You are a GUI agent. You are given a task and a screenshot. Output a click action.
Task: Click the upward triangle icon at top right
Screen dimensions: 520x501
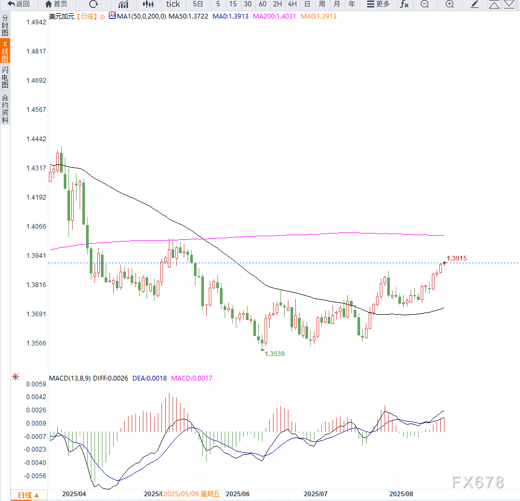click(494, 5)
